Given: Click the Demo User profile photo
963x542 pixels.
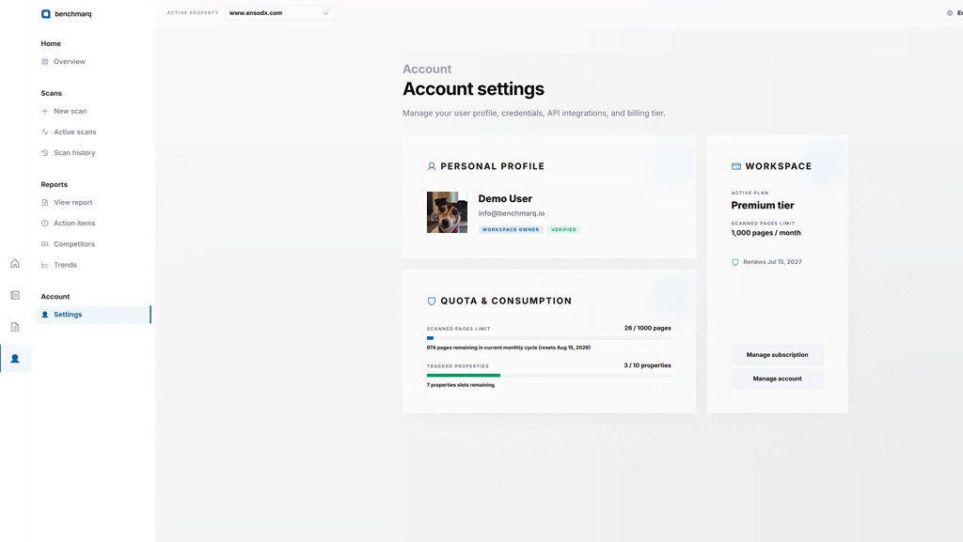Looking at the screenshot, I should [x=447, y=212].
